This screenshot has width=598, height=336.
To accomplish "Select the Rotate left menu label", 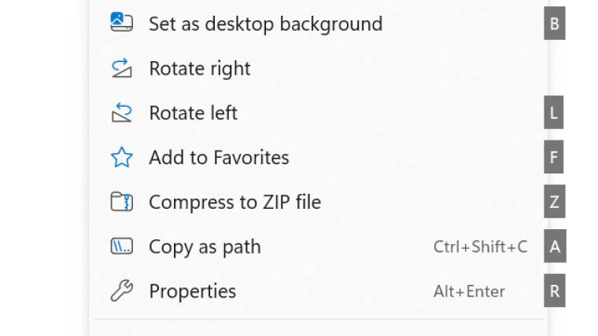I will tap(193, 113).
